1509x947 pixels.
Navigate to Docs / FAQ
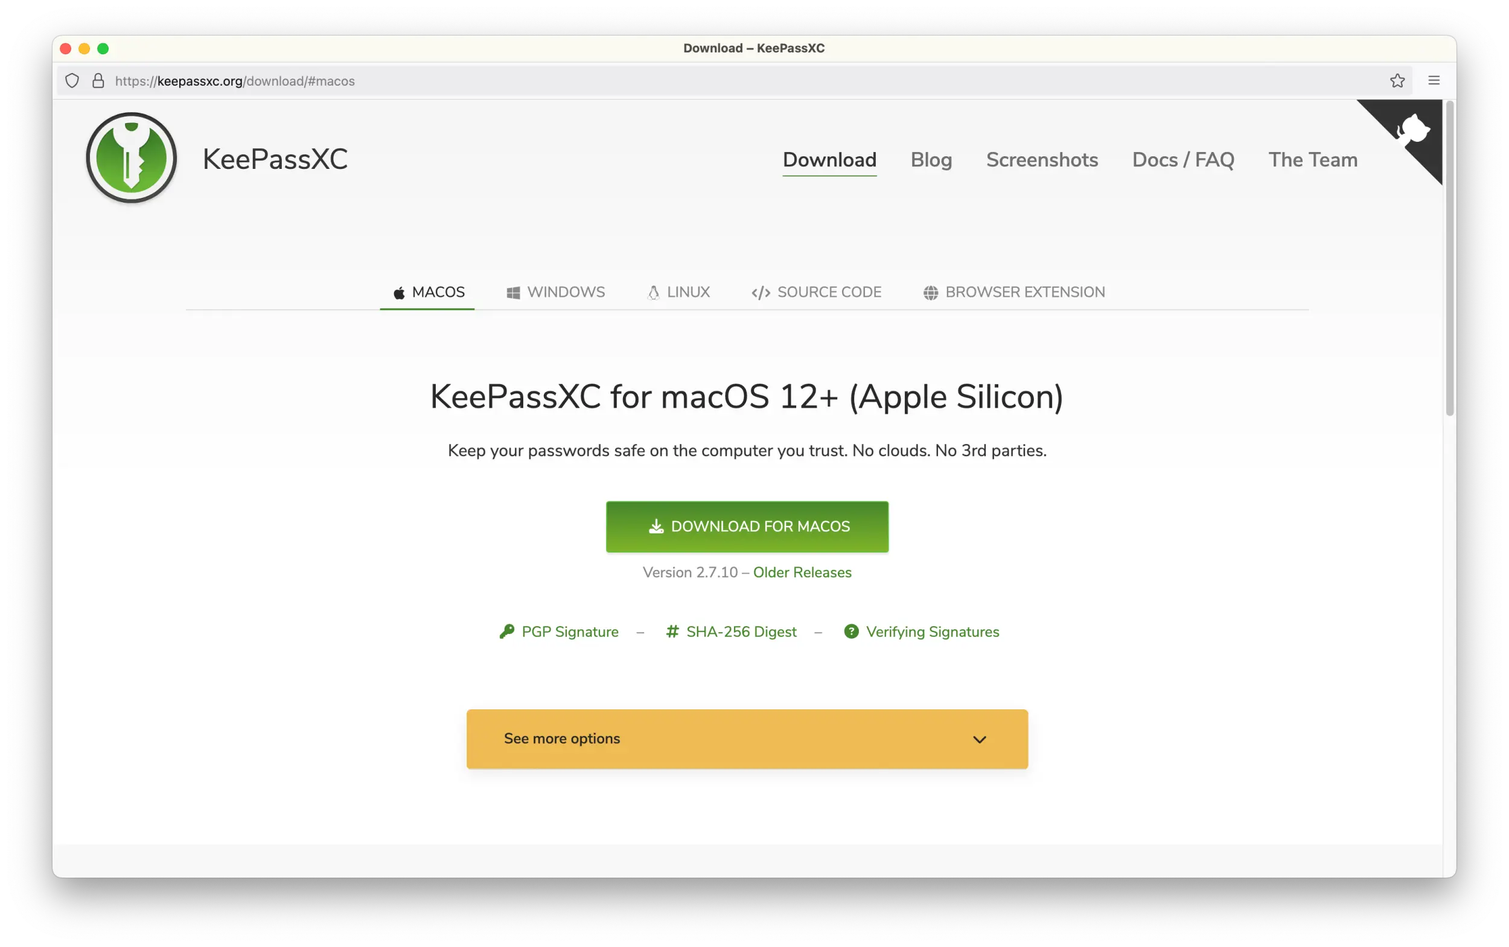coord(1182,160)
